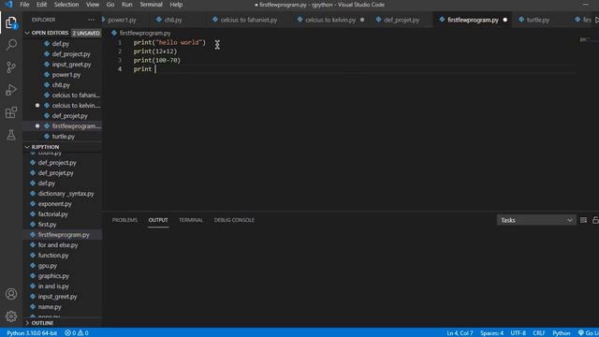Change the Spaces: 4 indentation setting
This screenshot has height=337, width=599.
[491, 333]
